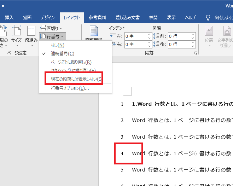Image resolution: width=233 pixels, height=186 pixels.
Task: Decrease spacing after (後) value
Action: click(x=193, y=46)
